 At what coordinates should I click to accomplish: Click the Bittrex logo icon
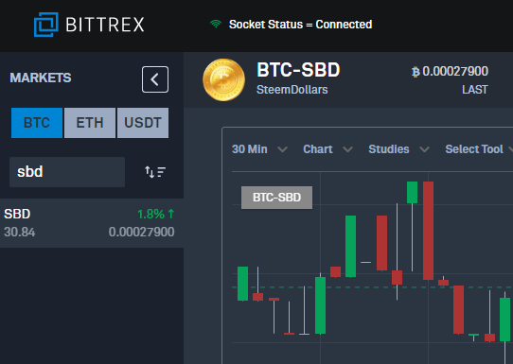click(46, 25)
